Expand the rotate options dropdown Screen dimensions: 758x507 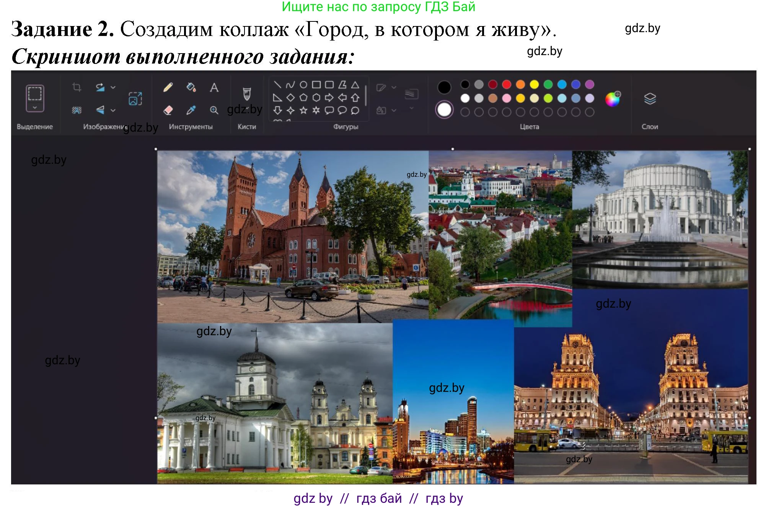(113, 87)
